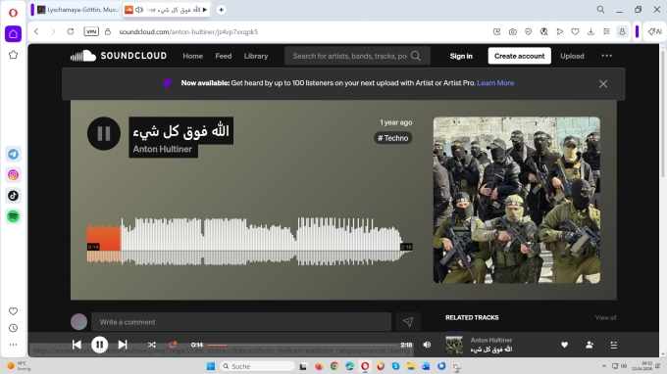Toggle repeat in player bar
667x374 pixels.
pos(173,345)
